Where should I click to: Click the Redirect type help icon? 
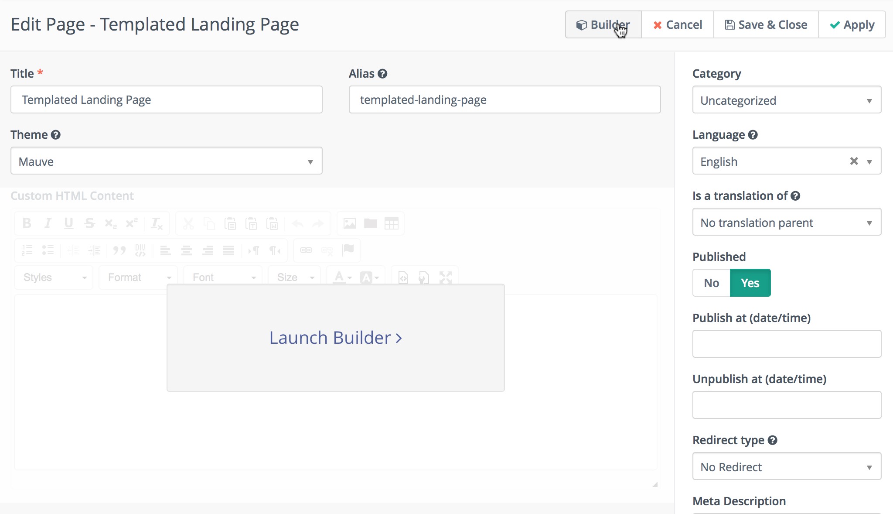pyautogui.click(x=772, y=440)
